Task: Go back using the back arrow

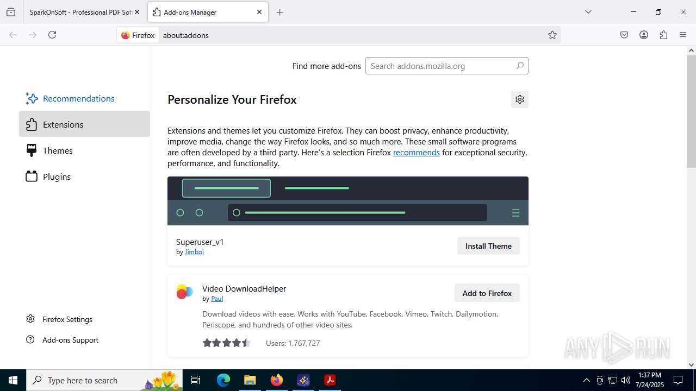Action: [x=13, y=35]
